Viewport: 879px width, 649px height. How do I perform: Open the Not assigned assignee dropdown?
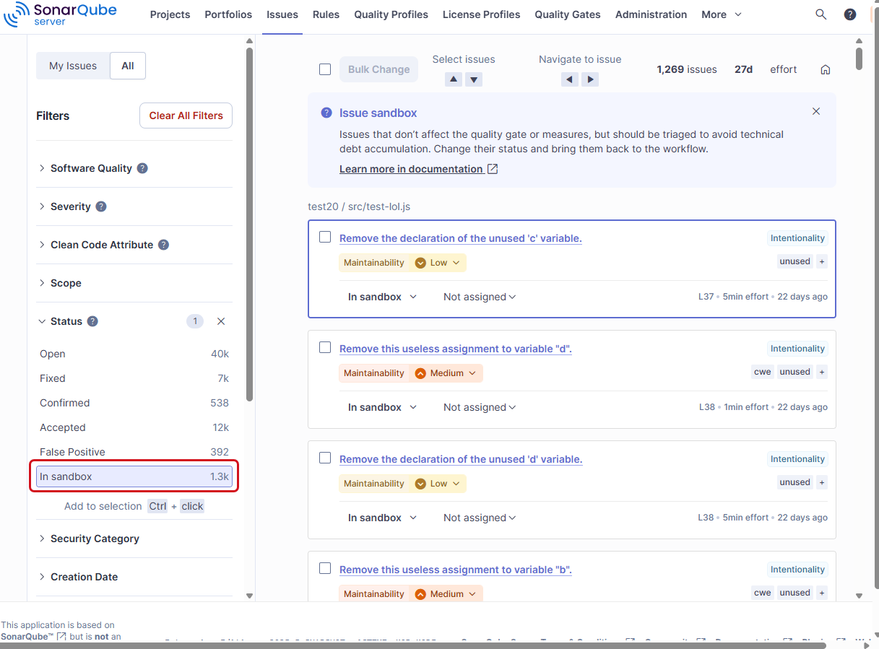pos(479,296)
